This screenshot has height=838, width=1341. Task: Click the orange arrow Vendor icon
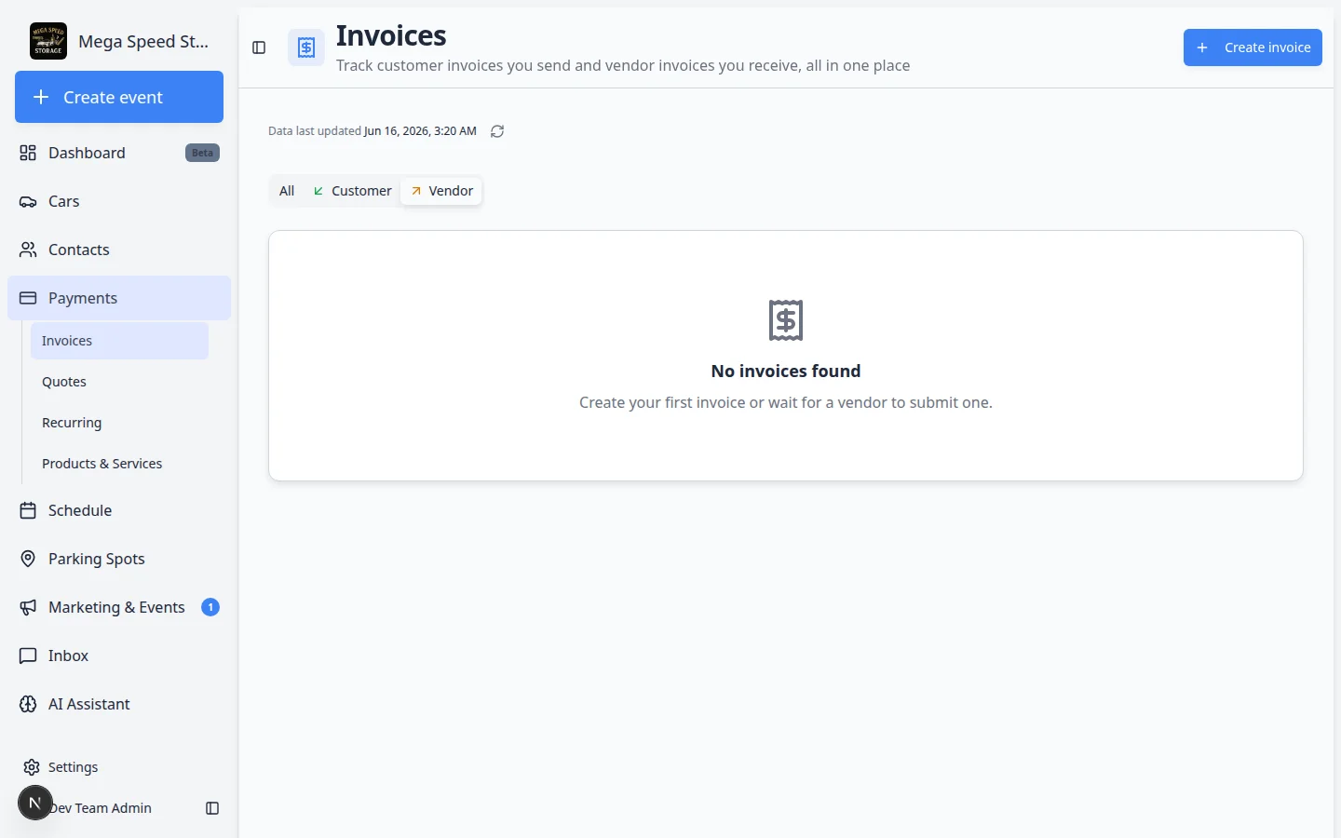[416, 191]
